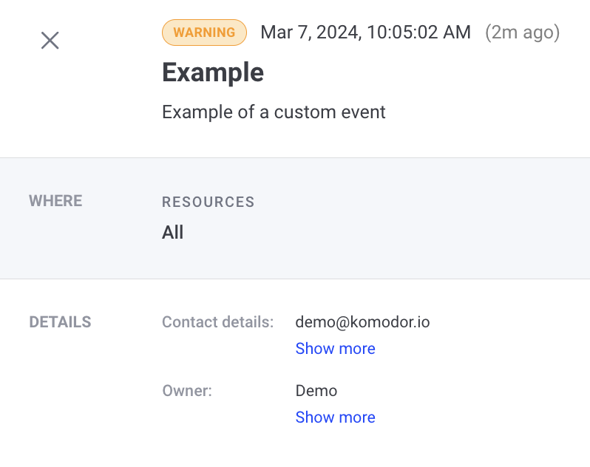The width and height of the screenshot is (590, 467).
Task: Expand Show more under Contact details
Action: (335, 349)
